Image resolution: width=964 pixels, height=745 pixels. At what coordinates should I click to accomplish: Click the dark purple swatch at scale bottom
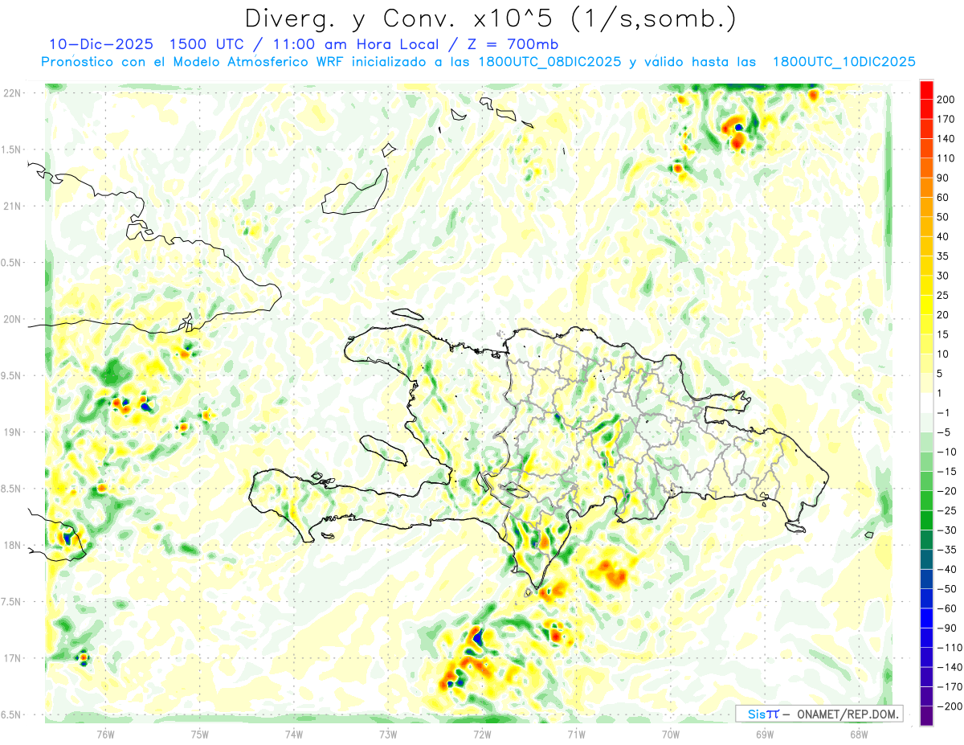coord(926,716)
